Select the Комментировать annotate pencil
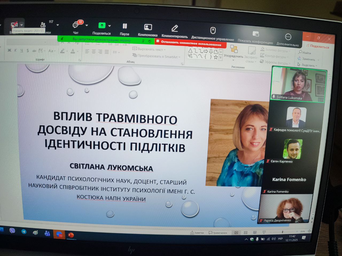Viewport: 342px width, 256px height. pyautogui.click(x=175, y=29)
